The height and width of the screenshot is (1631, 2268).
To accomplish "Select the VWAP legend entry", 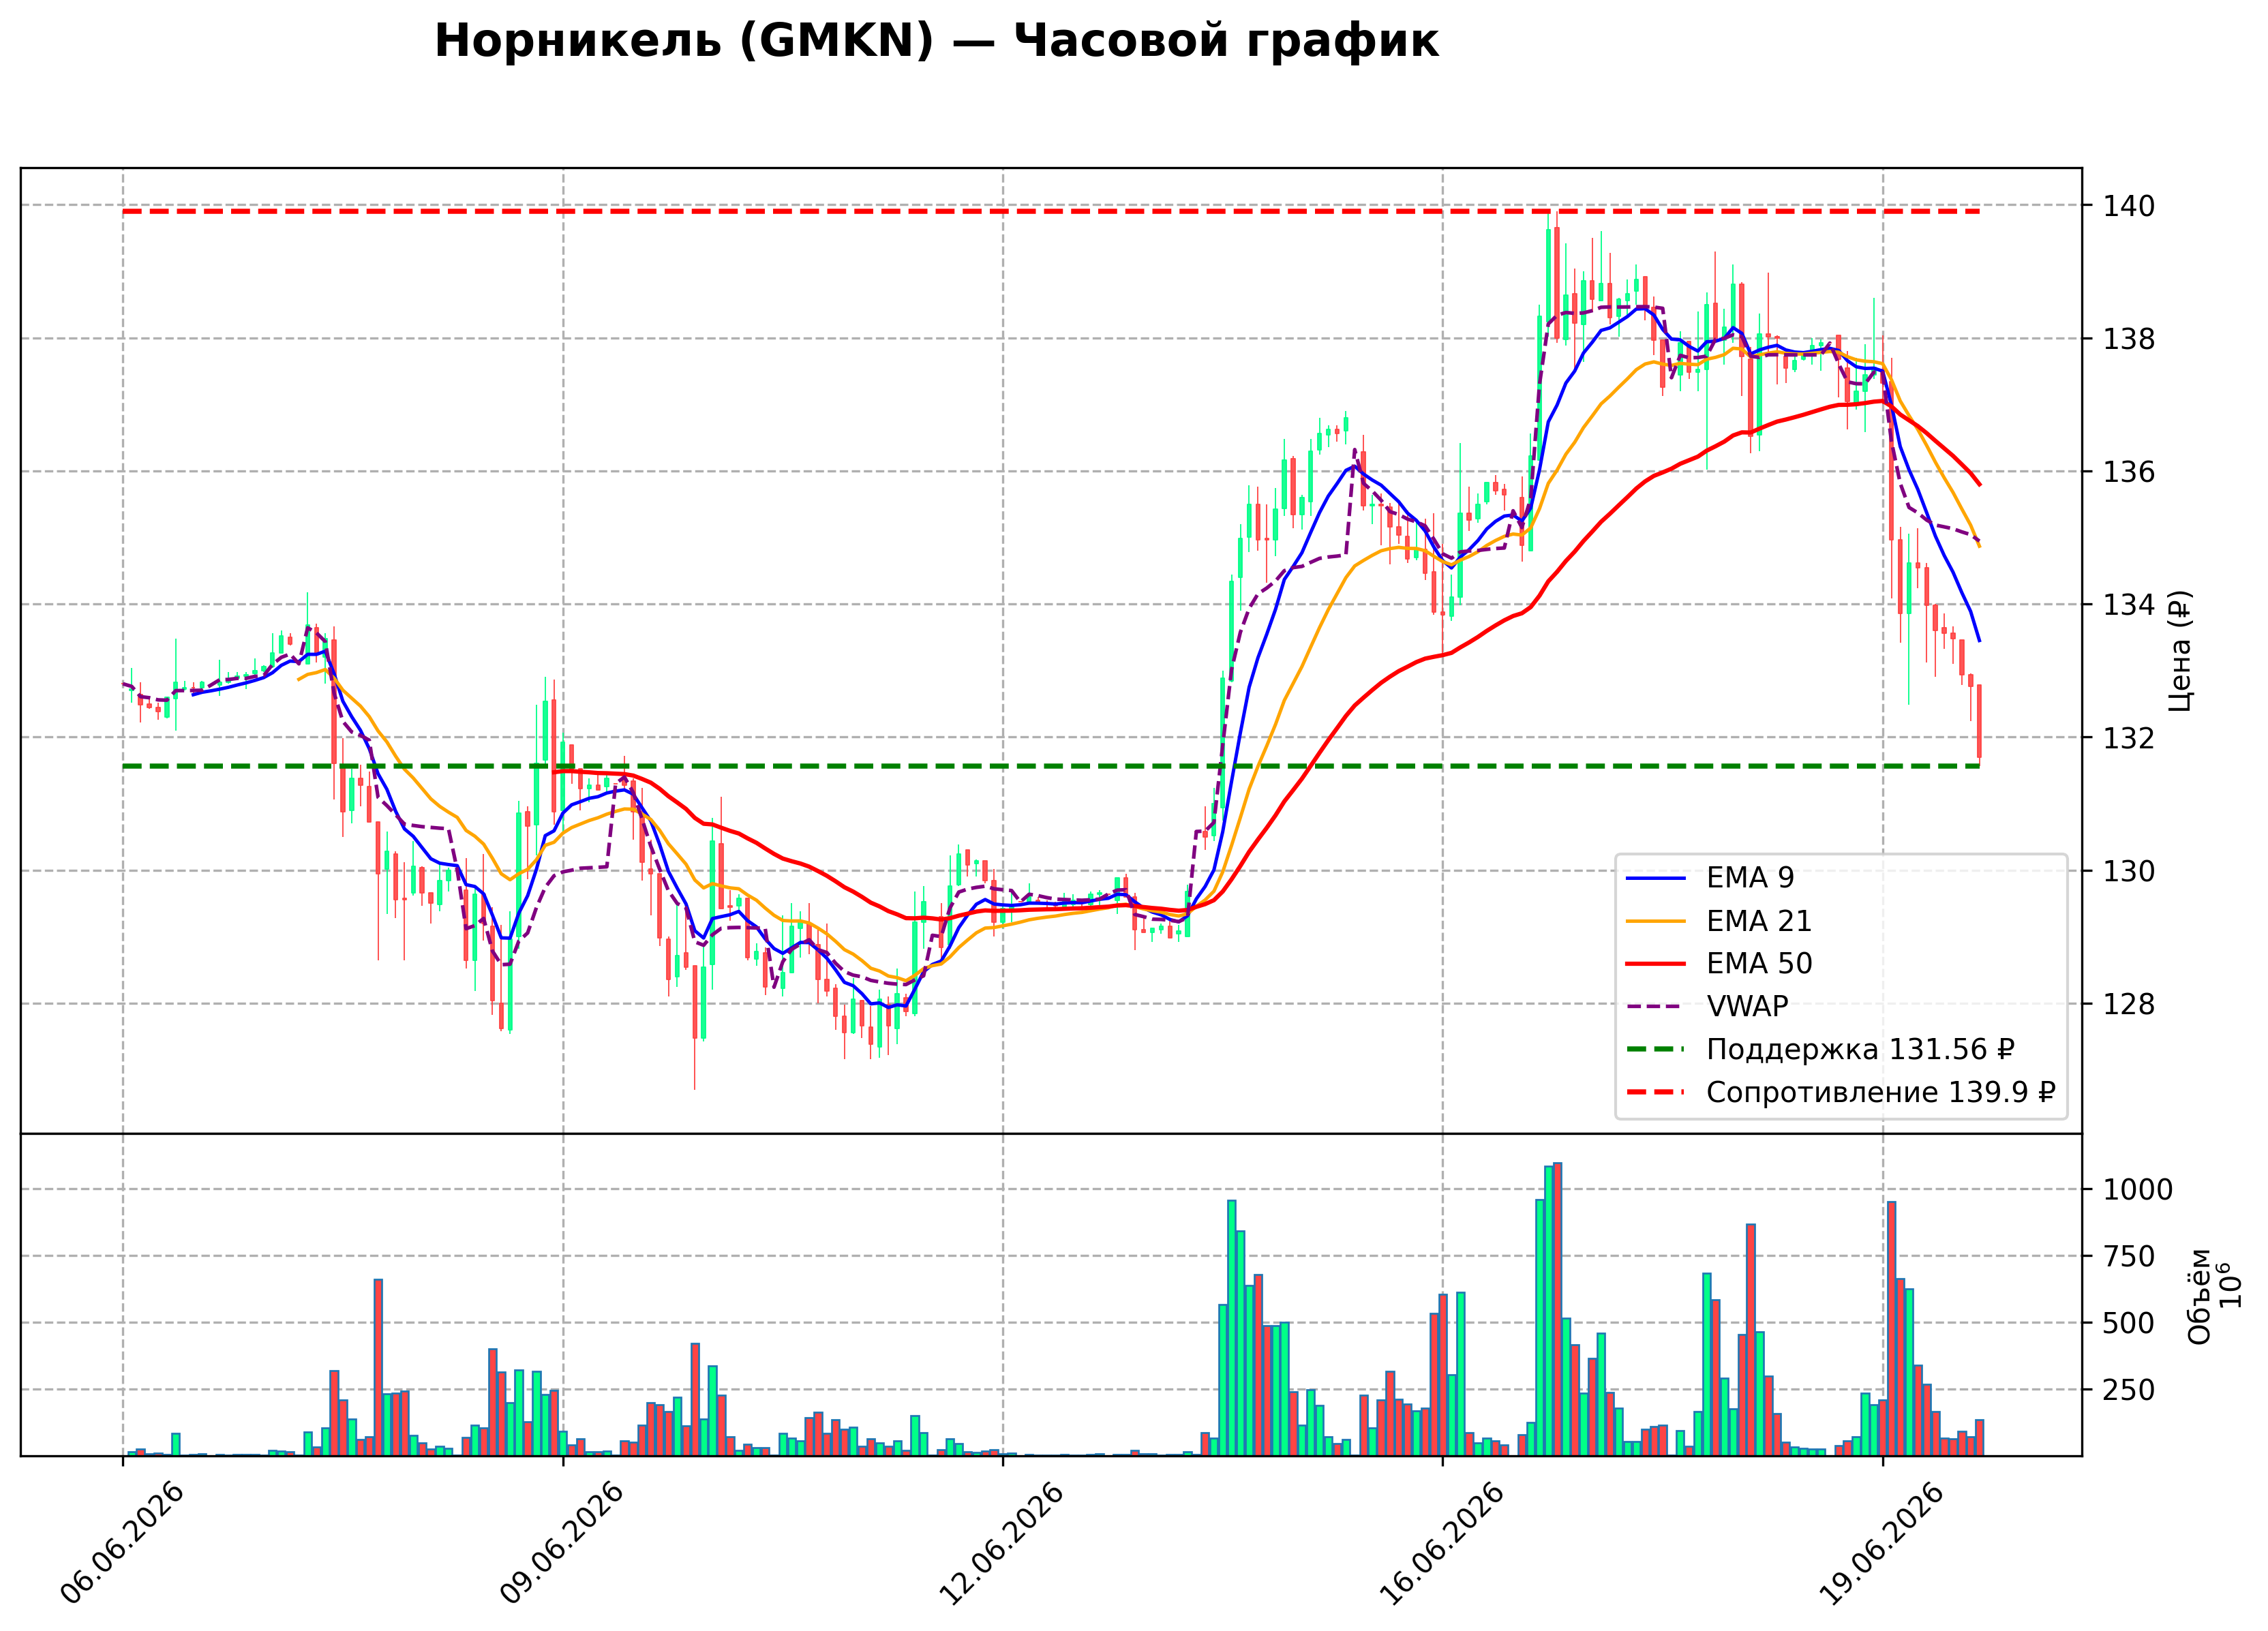I will click(1707, 1006).
